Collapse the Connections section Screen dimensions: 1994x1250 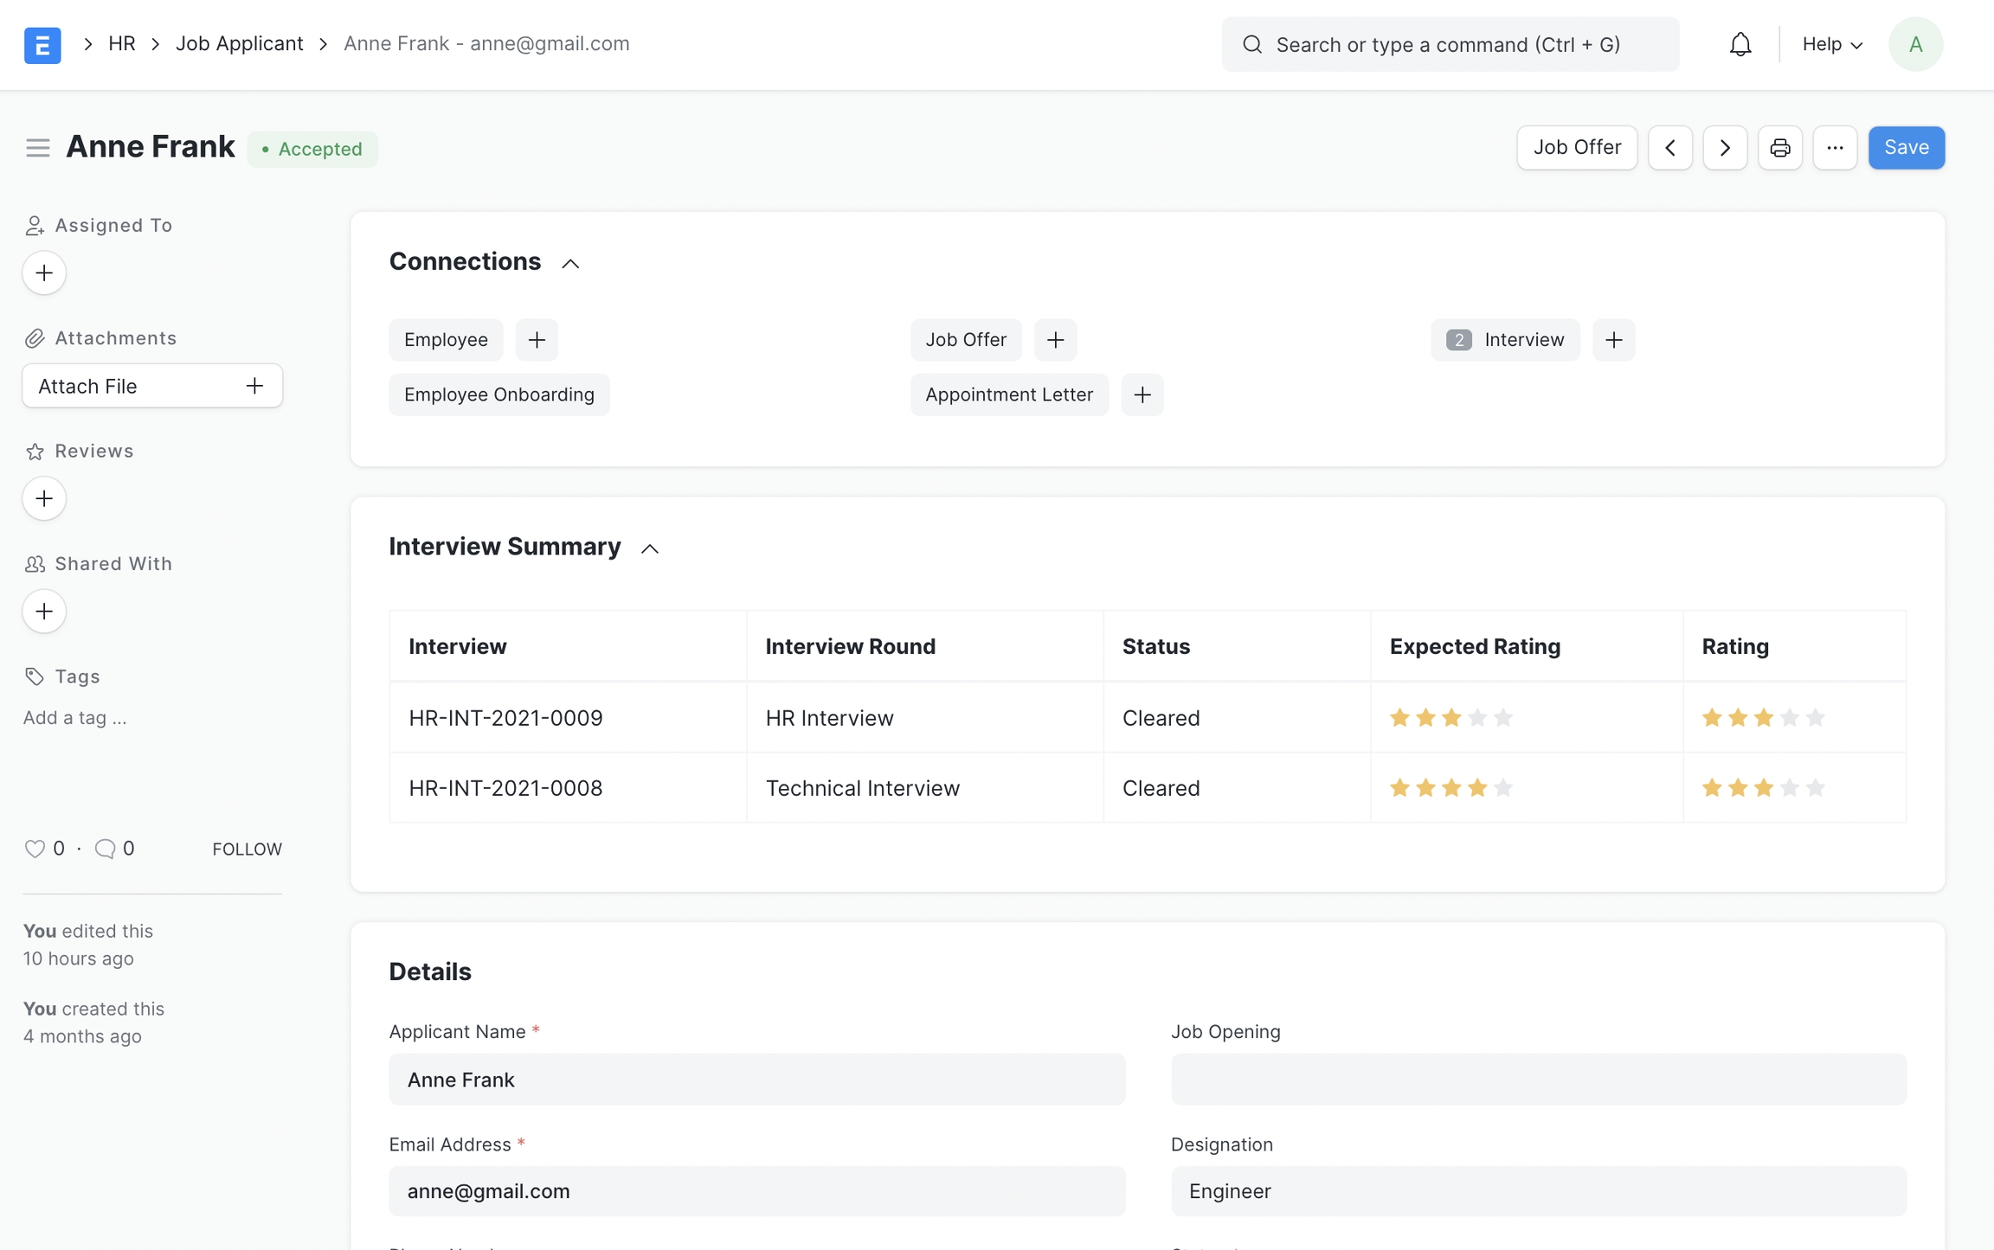(570, 263)
